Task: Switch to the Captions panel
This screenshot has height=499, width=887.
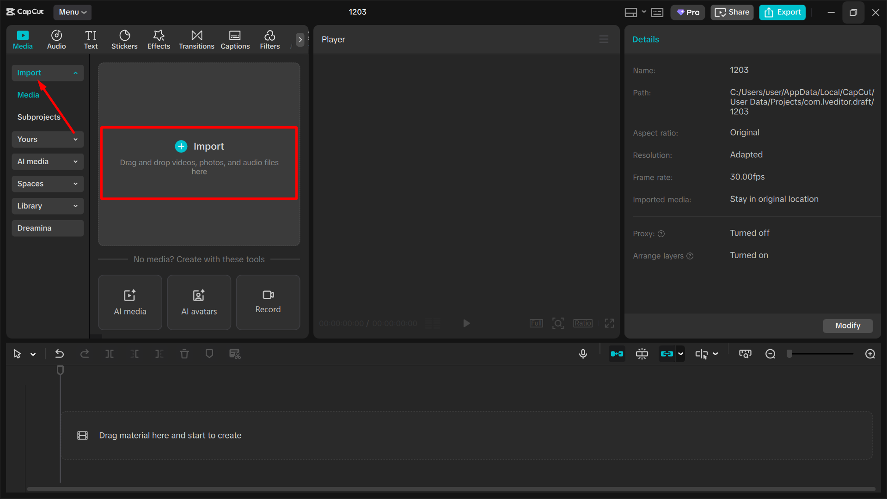Action: pyautogui.click(x=235, y=39)
